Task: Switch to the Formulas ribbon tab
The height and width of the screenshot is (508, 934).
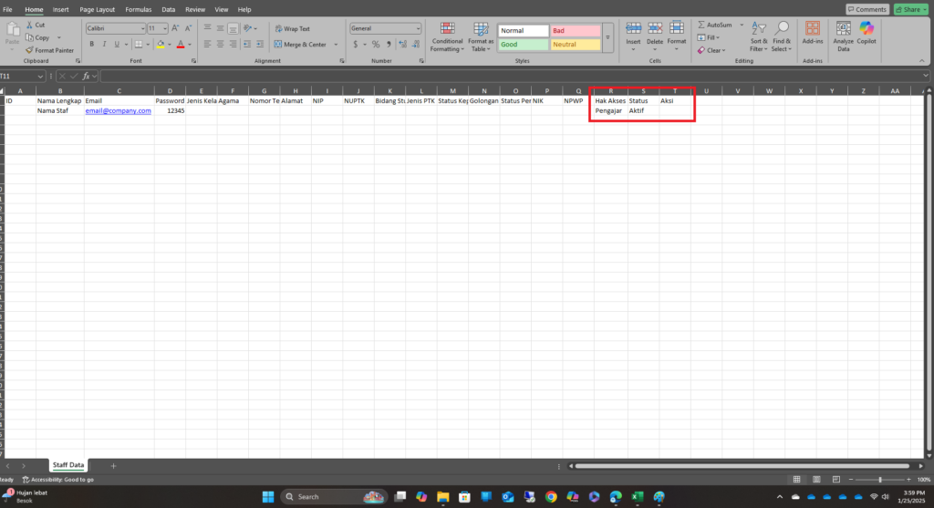Action: [x=139, y=9]
